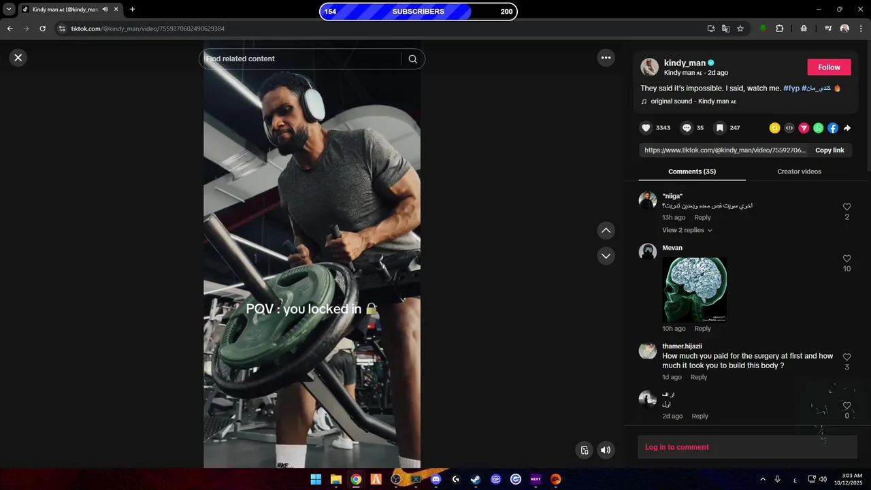The image size is (871, 490).
Task: Repost the video with yellow repost icon
Action: (x=774, y=128)
